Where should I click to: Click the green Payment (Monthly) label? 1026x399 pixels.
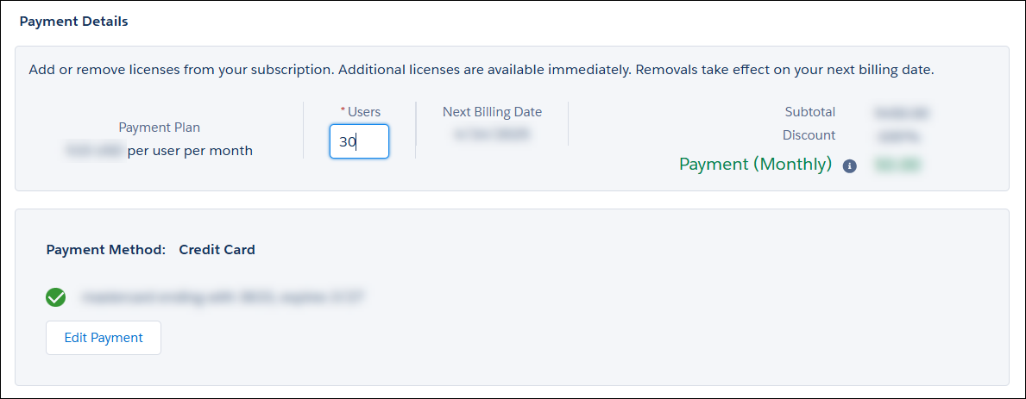[755, 164]
